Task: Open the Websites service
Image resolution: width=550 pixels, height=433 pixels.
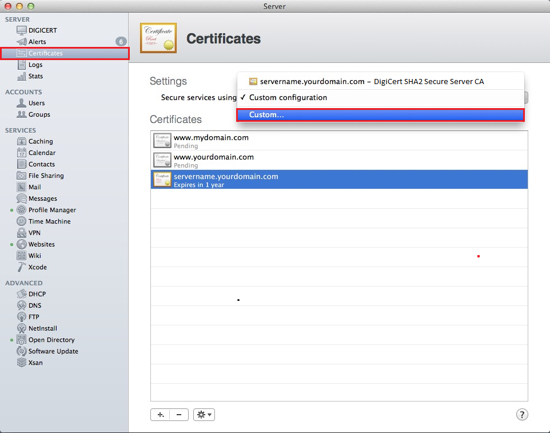Action: coord(41,244)
